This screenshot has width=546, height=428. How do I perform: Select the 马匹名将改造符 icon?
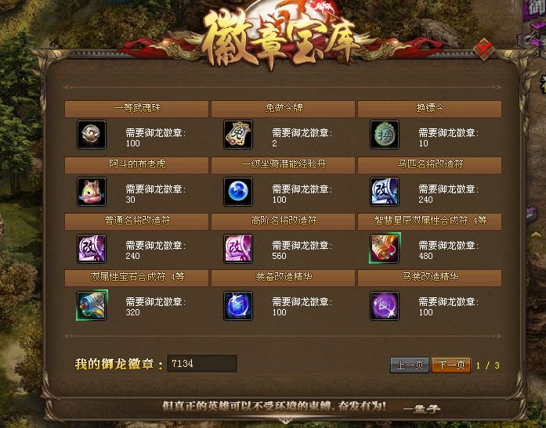(385, 192)
